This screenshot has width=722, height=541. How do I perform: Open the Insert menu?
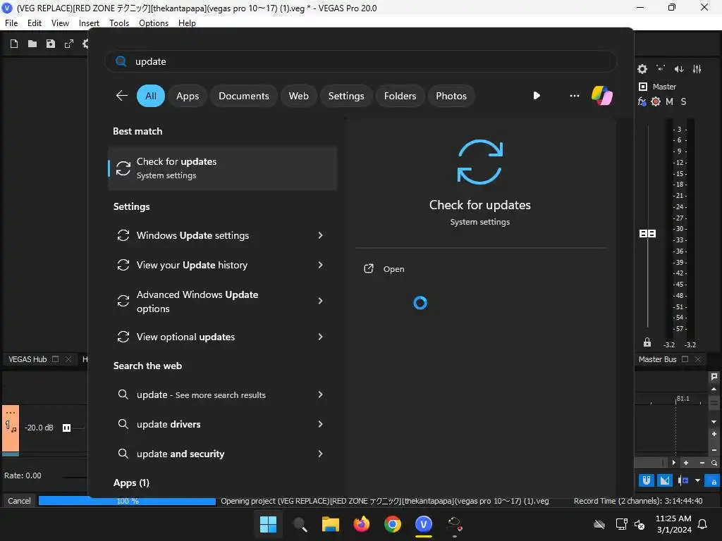tap(89, 23)
